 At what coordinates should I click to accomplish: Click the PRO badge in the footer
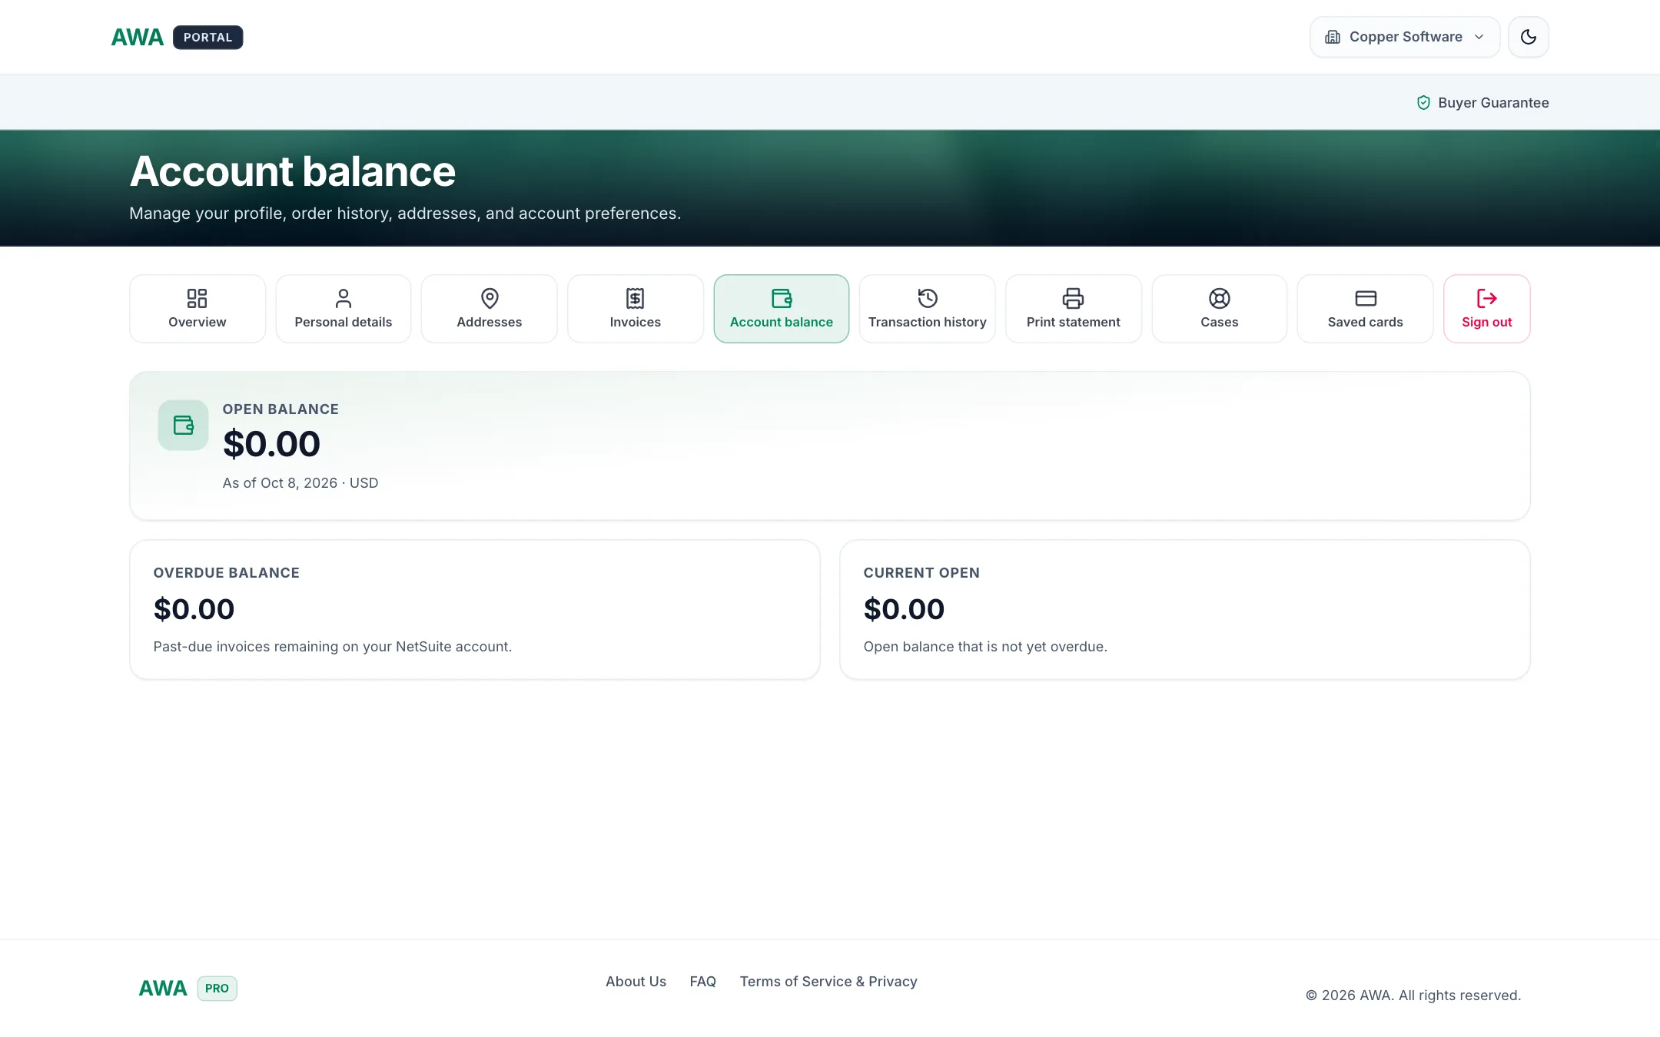[x=217, y=989]
